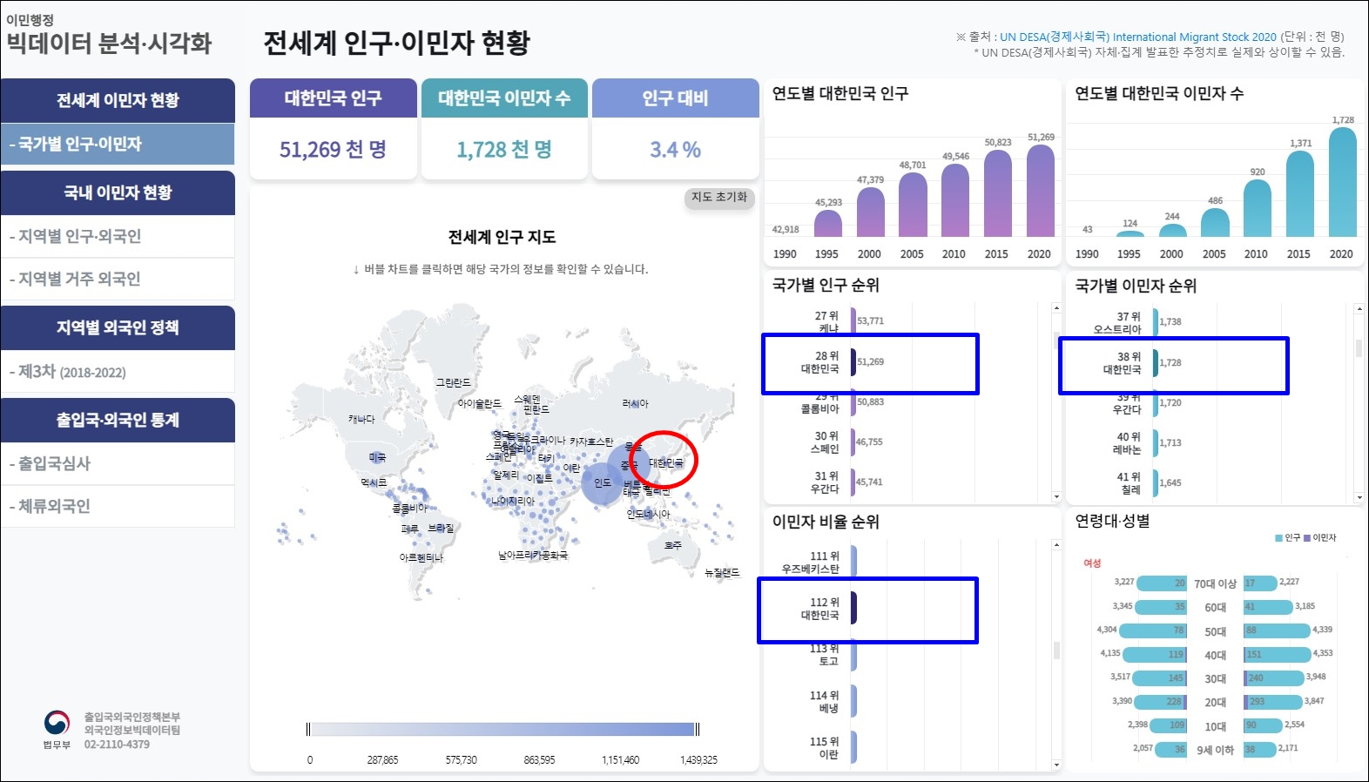Open 국내 이민자 현황 menu section
The width and height of the screenshot is (1369, 782).
pos(118,192)
